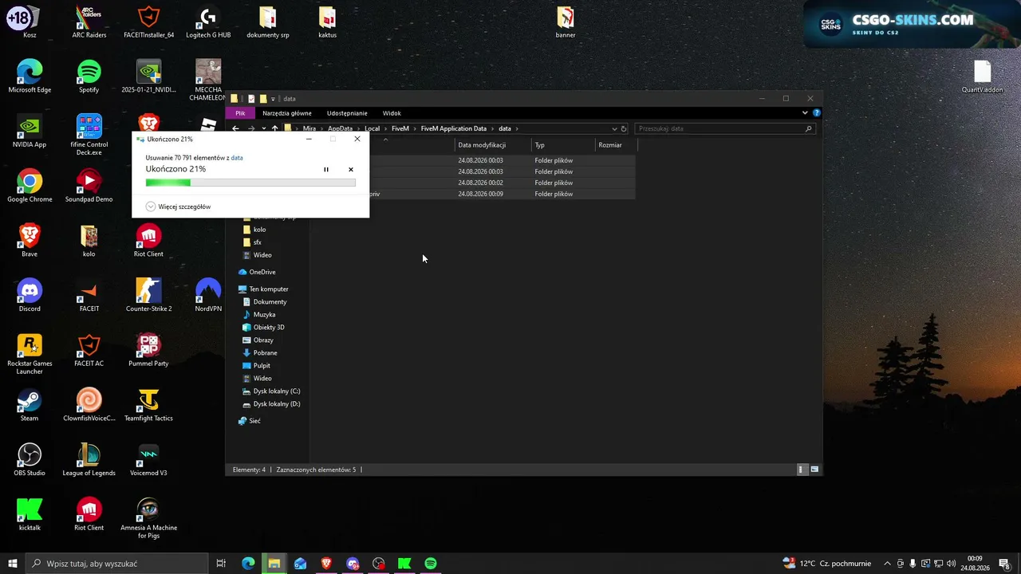1021x574 pixels.
Task: Sort by Rozmiar column header
Action: point(615,145)
